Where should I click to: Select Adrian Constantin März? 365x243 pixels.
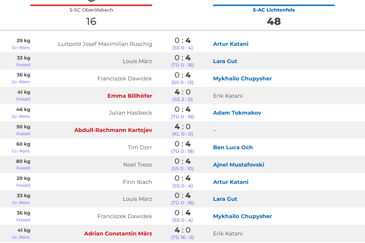(x=118, y=234)
